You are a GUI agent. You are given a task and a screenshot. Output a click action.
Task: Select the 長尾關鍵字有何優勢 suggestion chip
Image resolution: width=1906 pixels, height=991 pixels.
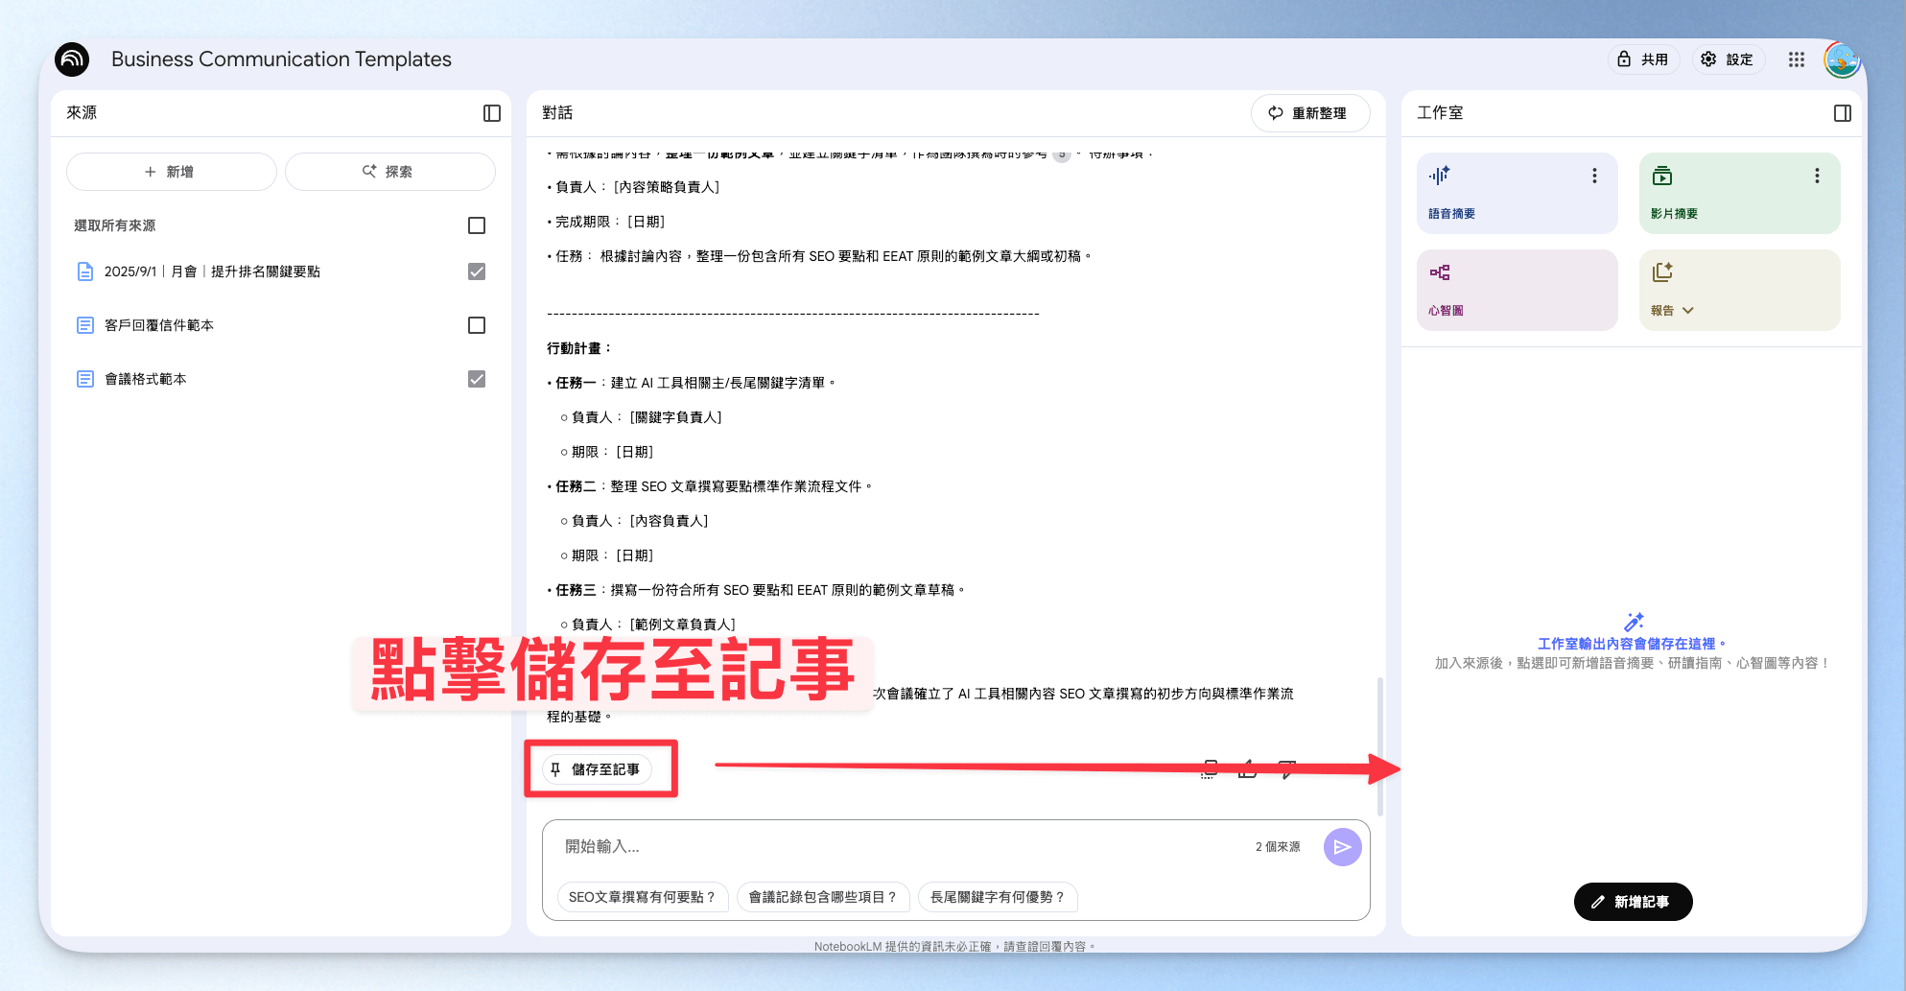click(x=998, y=897)
